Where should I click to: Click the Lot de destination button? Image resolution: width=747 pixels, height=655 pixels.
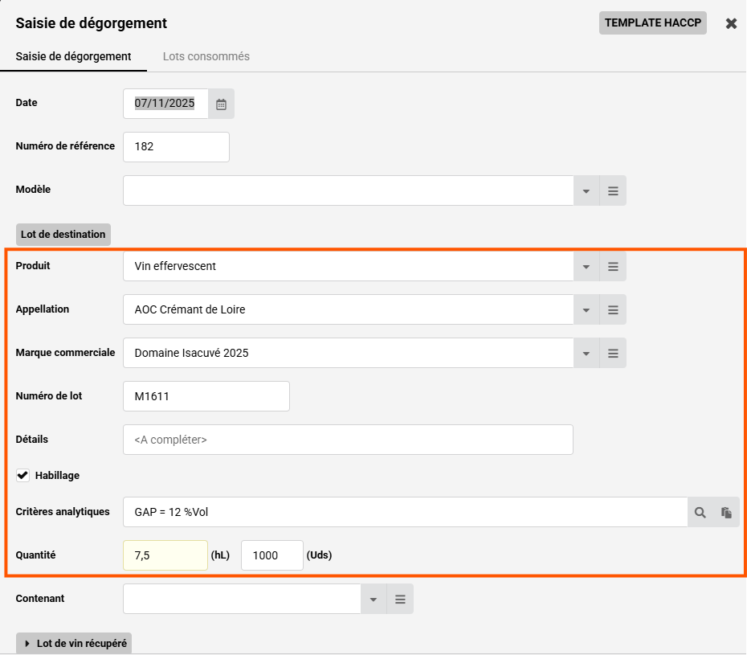pyautogui.click(x=63, y=235)
